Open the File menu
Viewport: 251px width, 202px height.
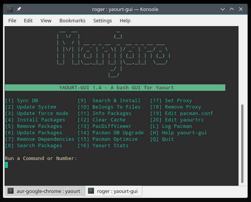click(x=12, y=20)
